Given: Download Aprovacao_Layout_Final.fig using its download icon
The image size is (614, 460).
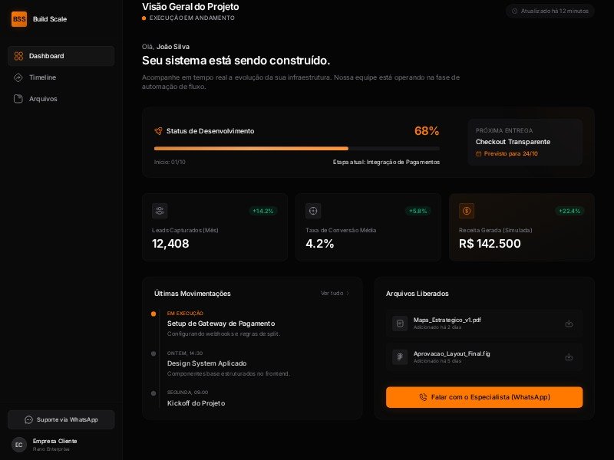Looking at the screenshot, I should pos(569,356).
